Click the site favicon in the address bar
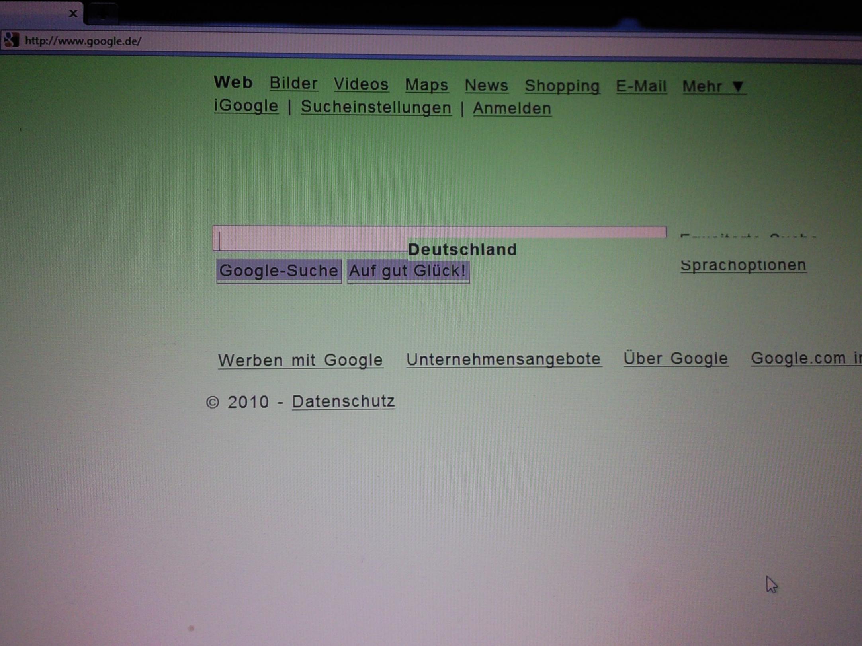The width and height of the screenshot is (862, 646). (x=11, y=40)
